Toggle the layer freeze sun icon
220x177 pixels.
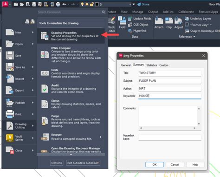tap(87, 4)
